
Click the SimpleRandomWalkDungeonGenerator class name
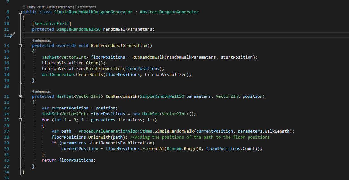[93, 12]
